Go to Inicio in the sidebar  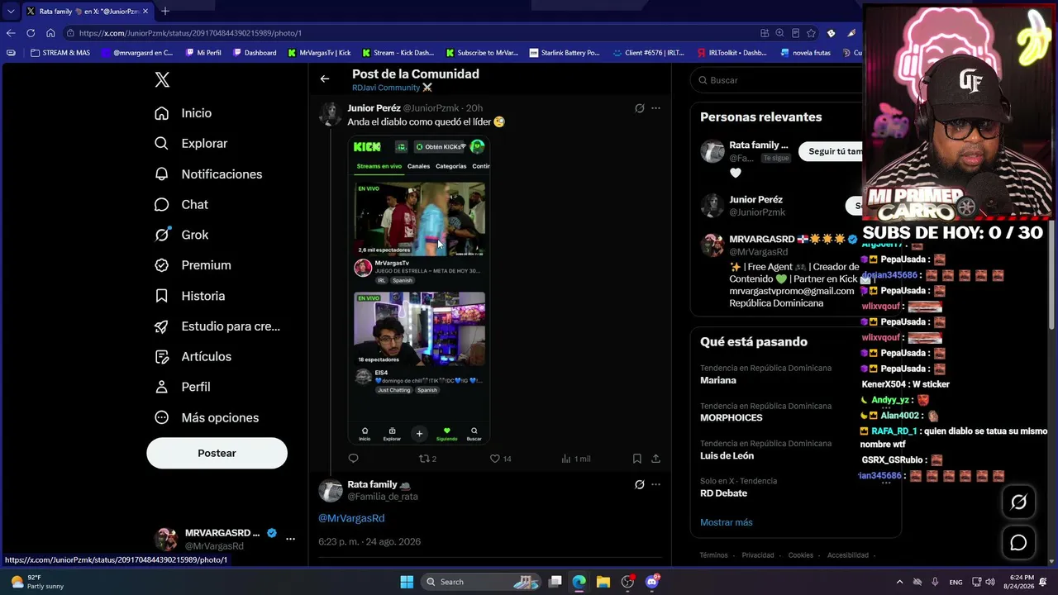pos(183,113)
